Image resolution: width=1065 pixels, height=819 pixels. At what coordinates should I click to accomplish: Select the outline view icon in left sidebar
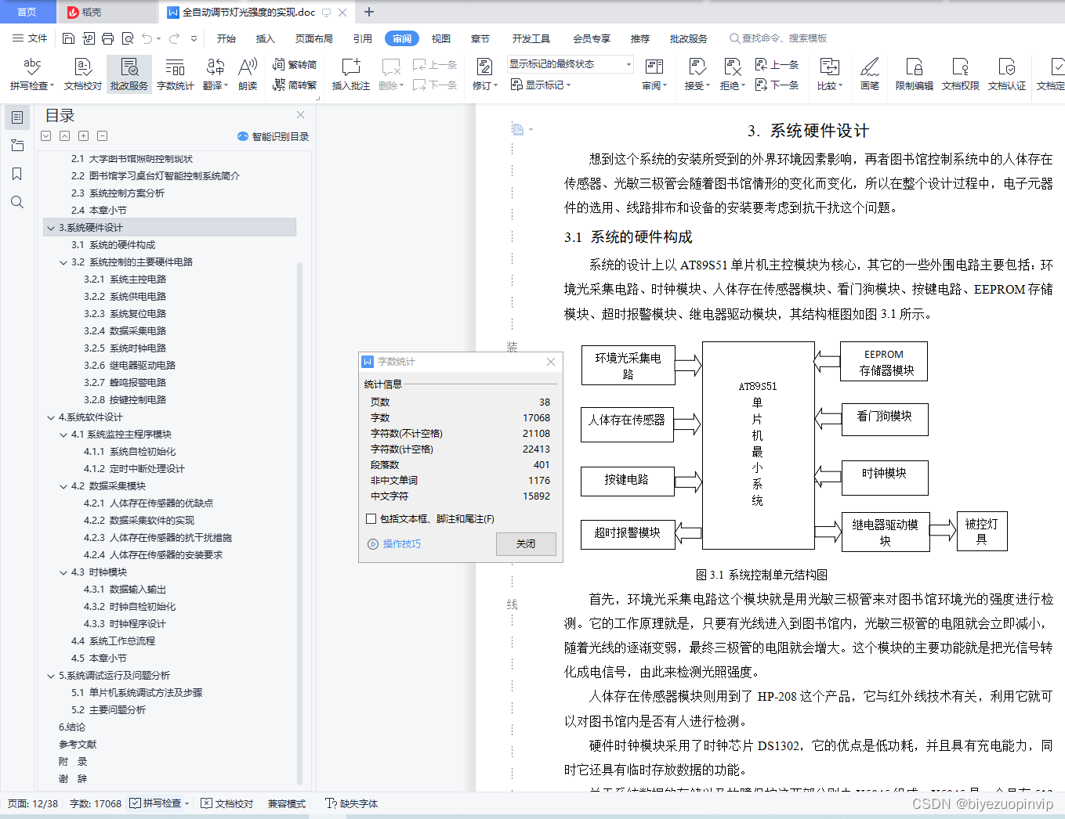[x=17, y=117]
